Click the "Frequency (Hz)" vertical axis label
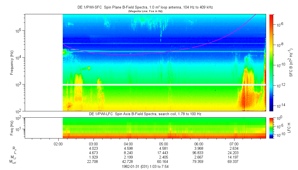 [12, 63]
